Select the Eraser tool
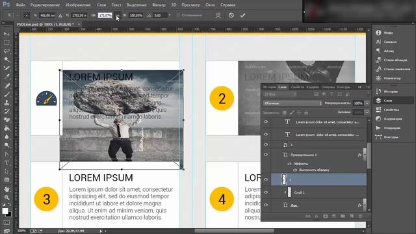416x234 pixels. [x=7, y=120]
